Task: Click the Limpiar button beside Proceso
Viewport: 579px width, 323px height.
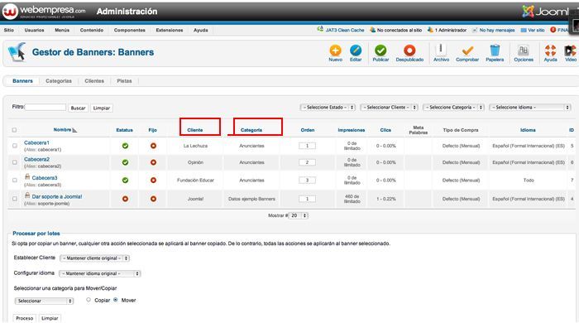Action: point(50,318)
